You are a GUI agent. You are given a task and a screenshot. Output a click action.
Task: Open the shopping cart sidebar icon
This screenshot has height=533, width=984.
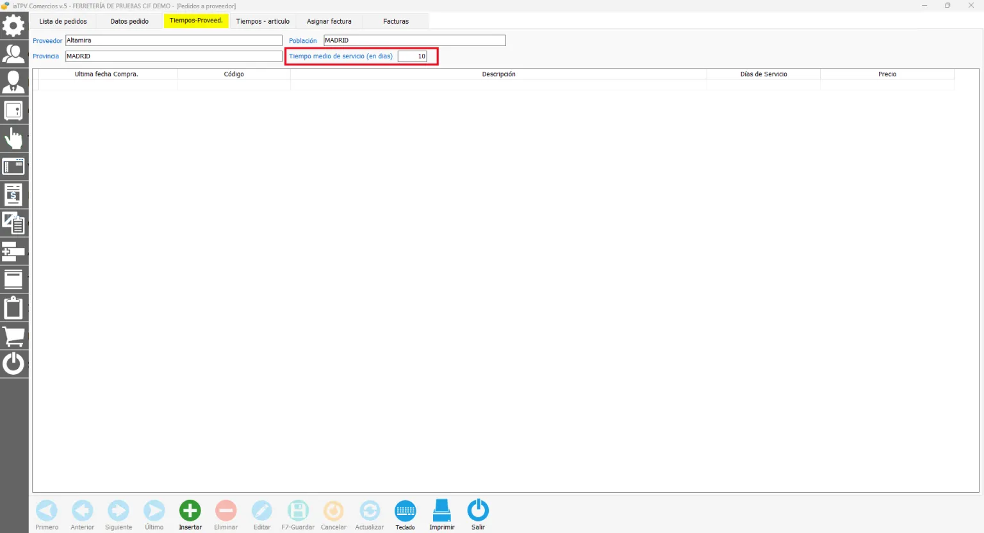[13, 336]
